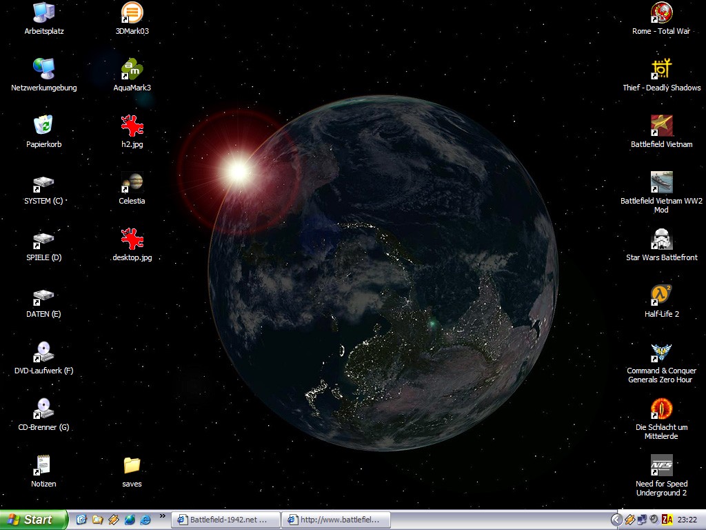Click the Winamp tray icon
The width and height of the screenshot is (706, 530).
(630, 520)
